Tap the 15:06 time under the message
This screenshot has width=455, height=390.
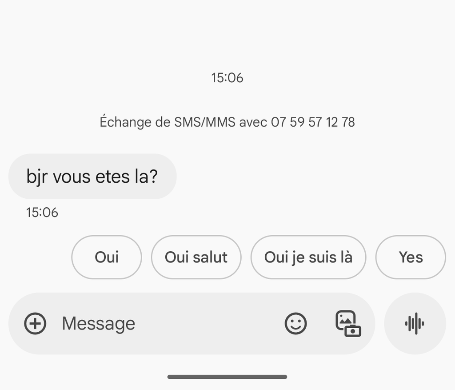point(42,213)
